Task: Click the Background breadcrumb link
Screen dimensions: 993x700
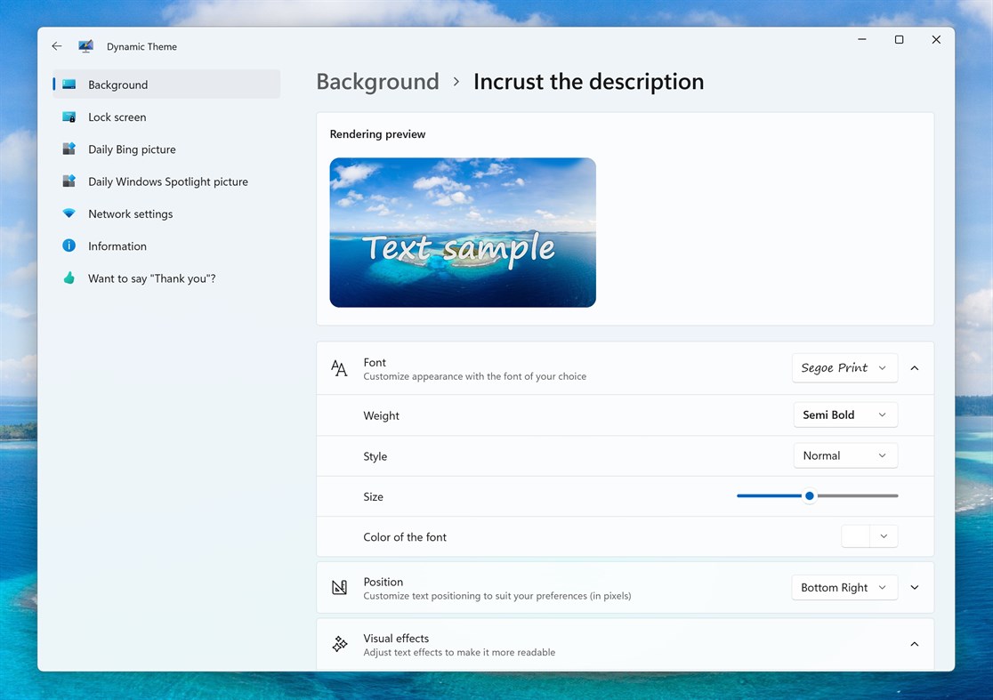Action: pos(377,81)
